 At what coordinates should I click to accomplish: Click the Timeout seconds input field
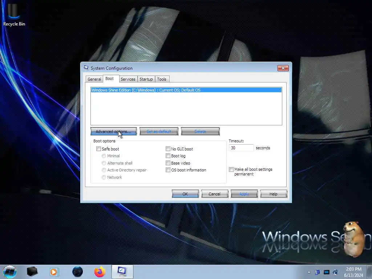tap(241, 148)
